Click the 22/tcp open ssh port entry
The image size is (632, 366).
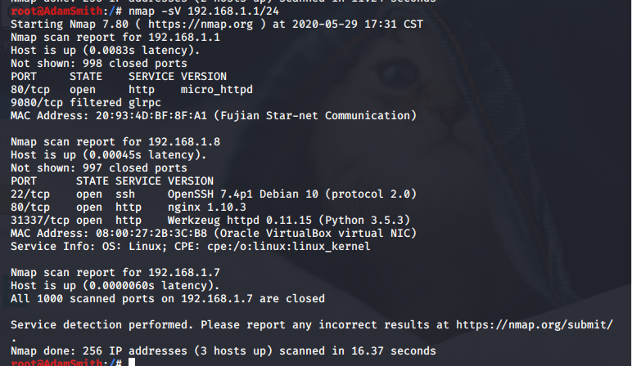pos(73,194)
